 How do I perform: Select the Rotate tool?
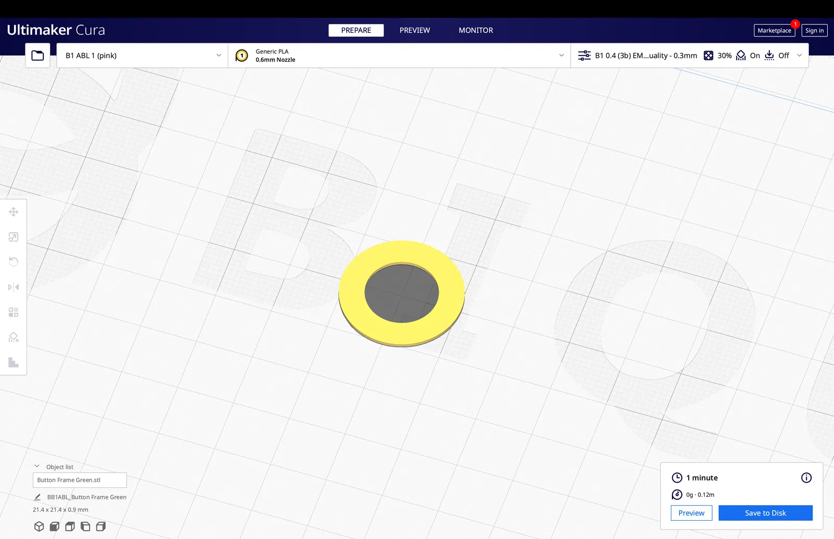pos(14,262)
